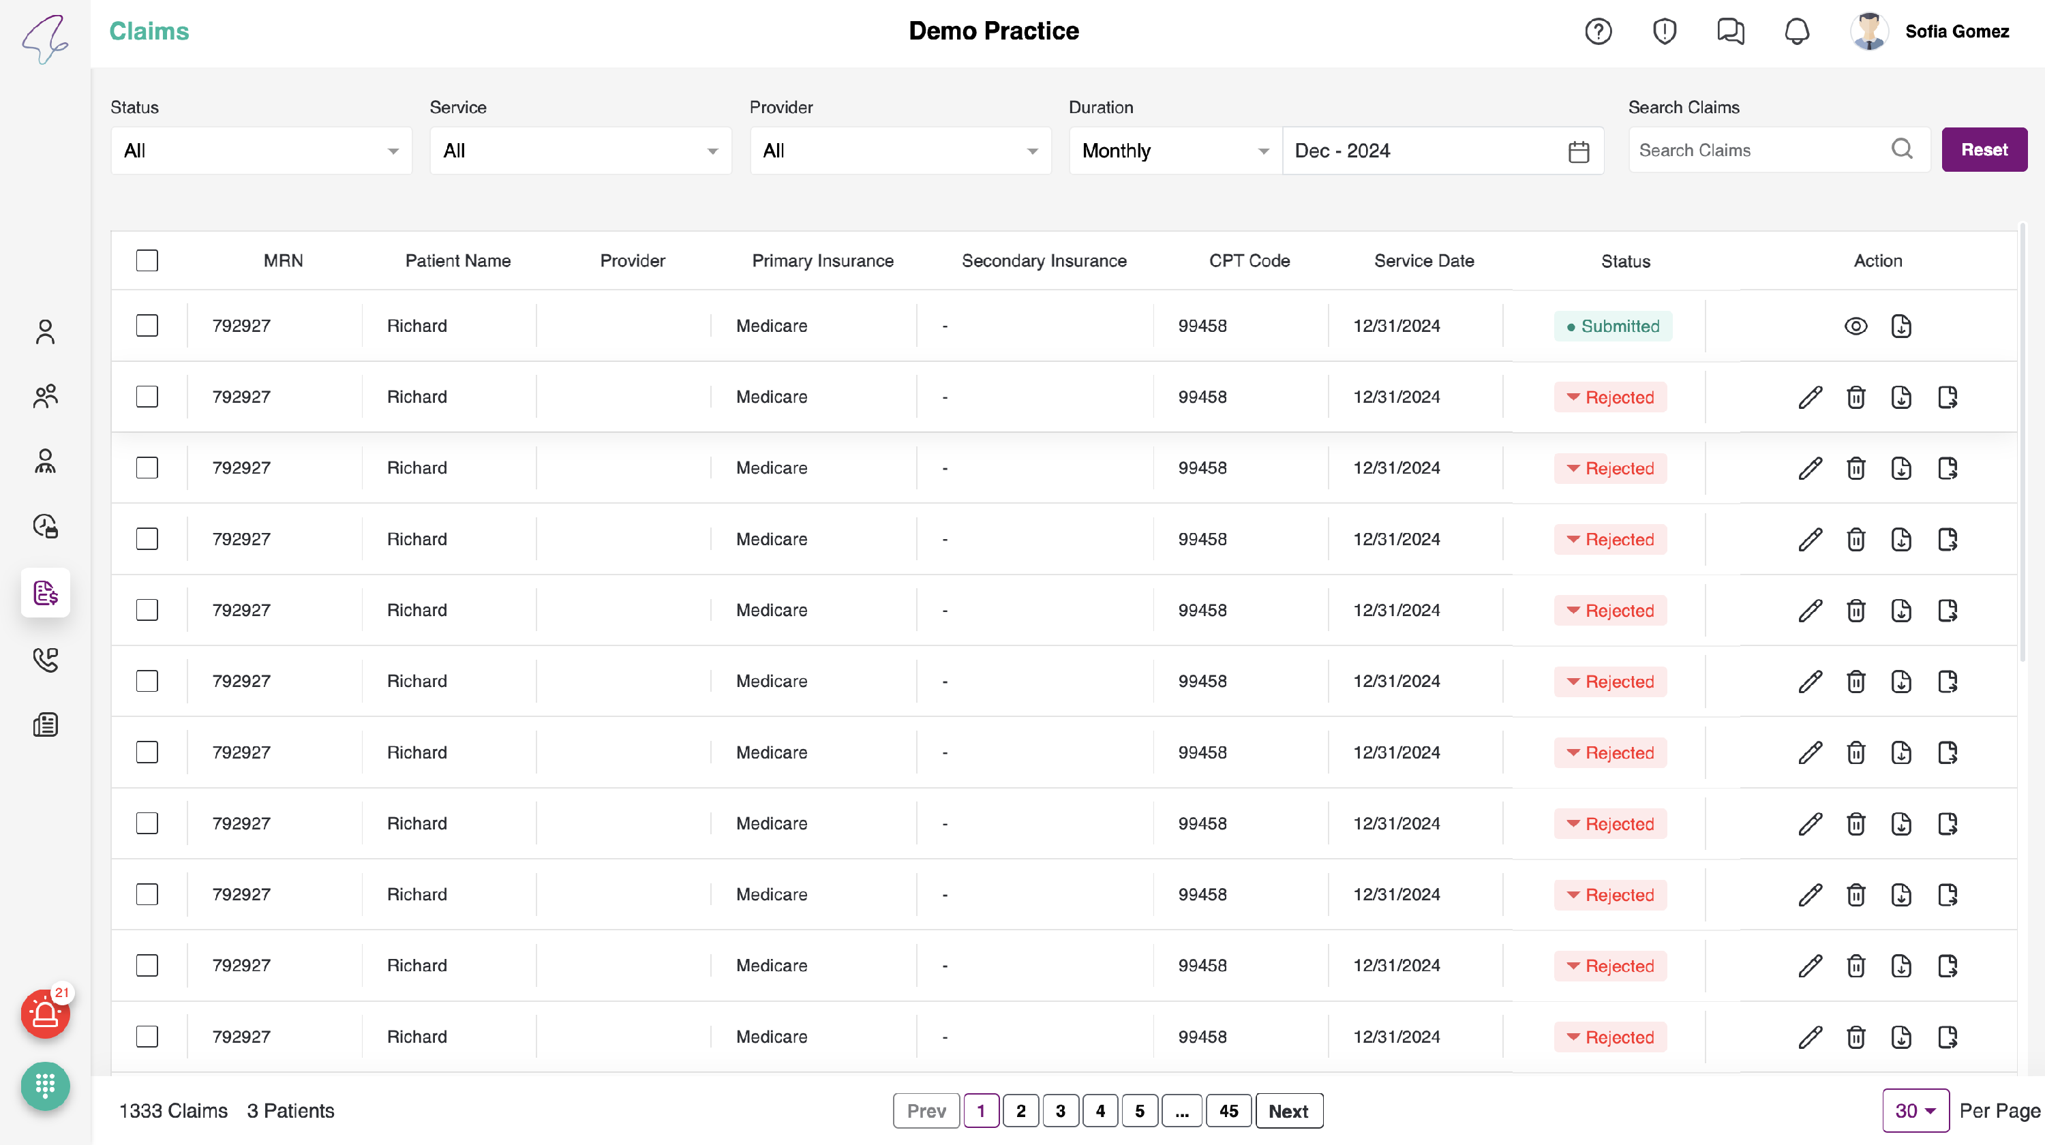Toggle the select-all checkbox in the table header
This screenshot has width=2045, height=1145.
[x=147, y=260]
